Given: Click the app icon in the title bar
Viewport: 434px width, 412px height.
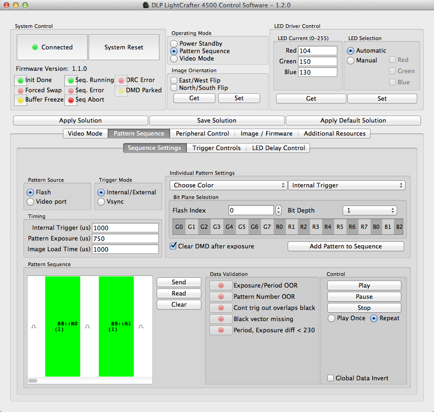Looking at the screenshot, I should [x=146, y=5].
